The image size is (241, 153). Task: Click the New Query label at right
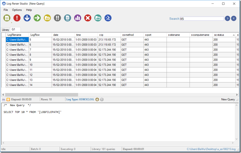228,99
